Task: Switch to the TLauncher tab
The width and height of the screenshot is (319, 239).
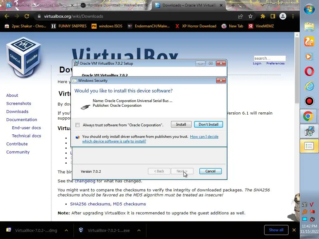Action: [x=40, y=5]
